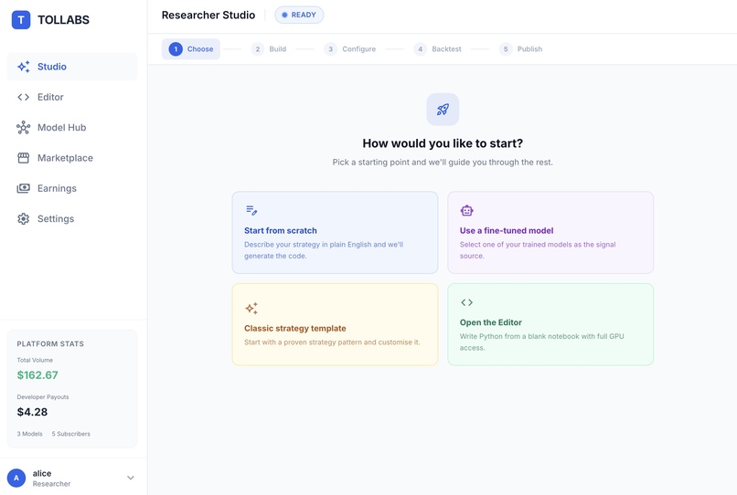The height and width of the screenshot is (495, 737).
Task: Click the Editor code brackets icon
Action: (24, 97)
